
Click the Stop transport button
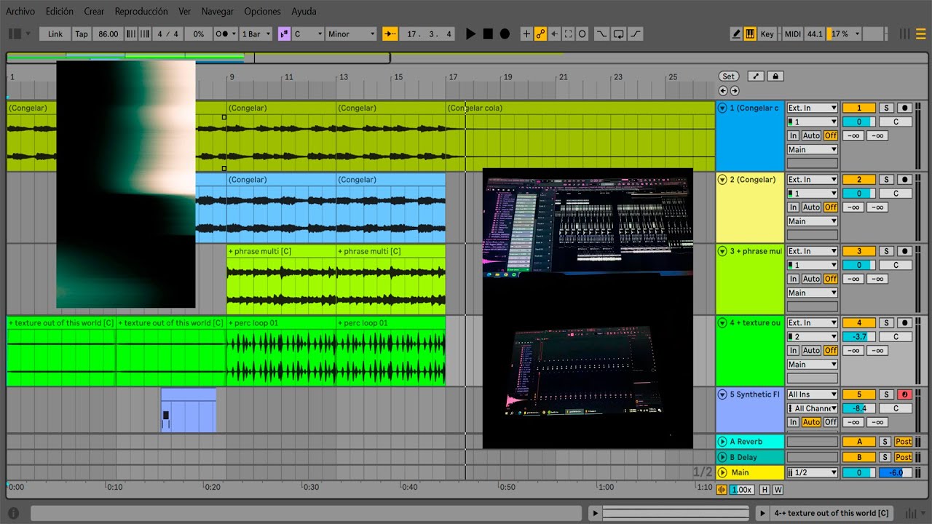(488, 34)
